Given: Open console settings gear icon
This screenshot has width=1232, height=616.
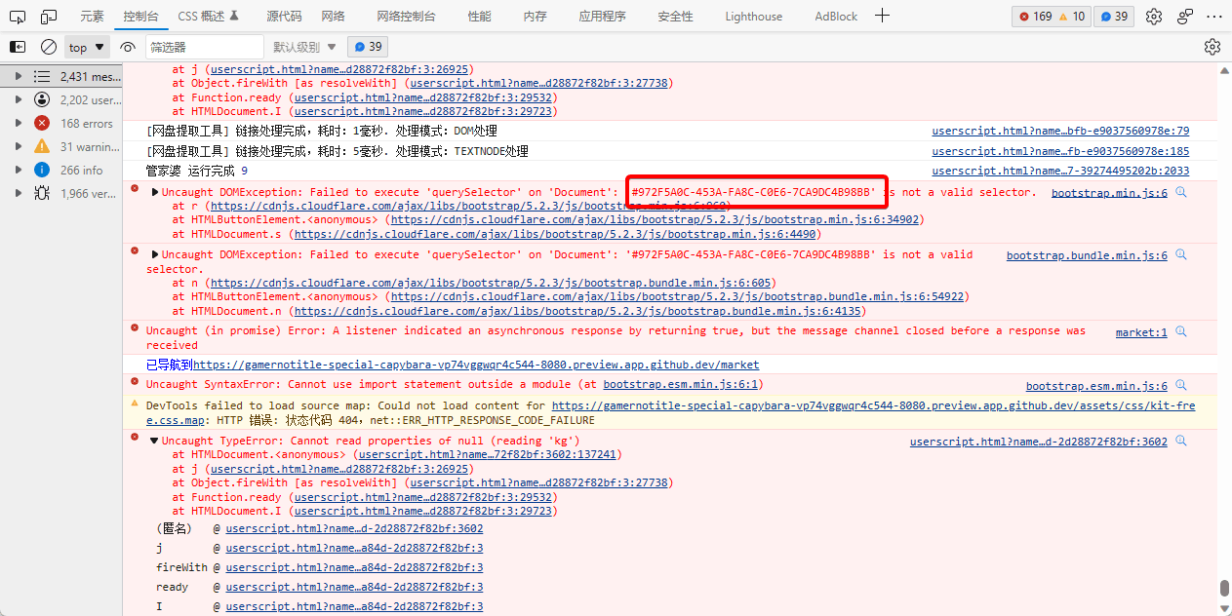Looking at the screenshot, I should pos(1212,47).
